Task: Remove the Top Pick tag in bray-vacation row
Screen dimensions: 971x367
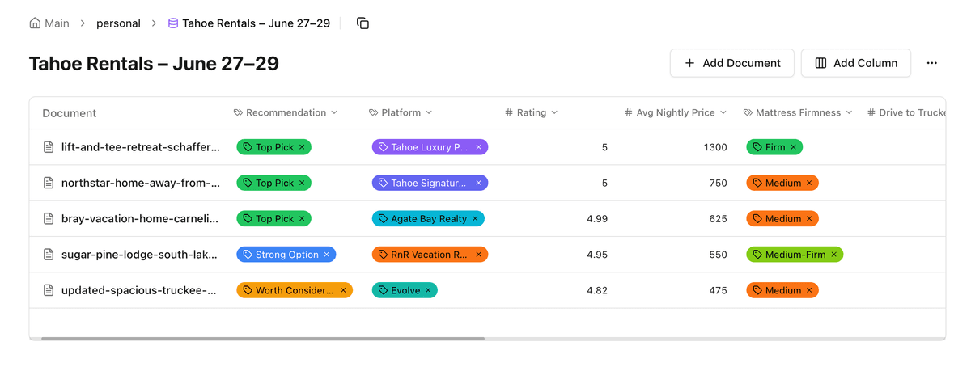Action: pos(302,218)
